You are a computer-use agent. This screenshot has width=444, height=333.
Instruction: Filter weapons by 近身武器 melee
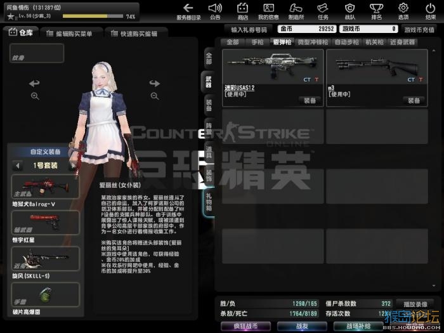click(402, 42)
